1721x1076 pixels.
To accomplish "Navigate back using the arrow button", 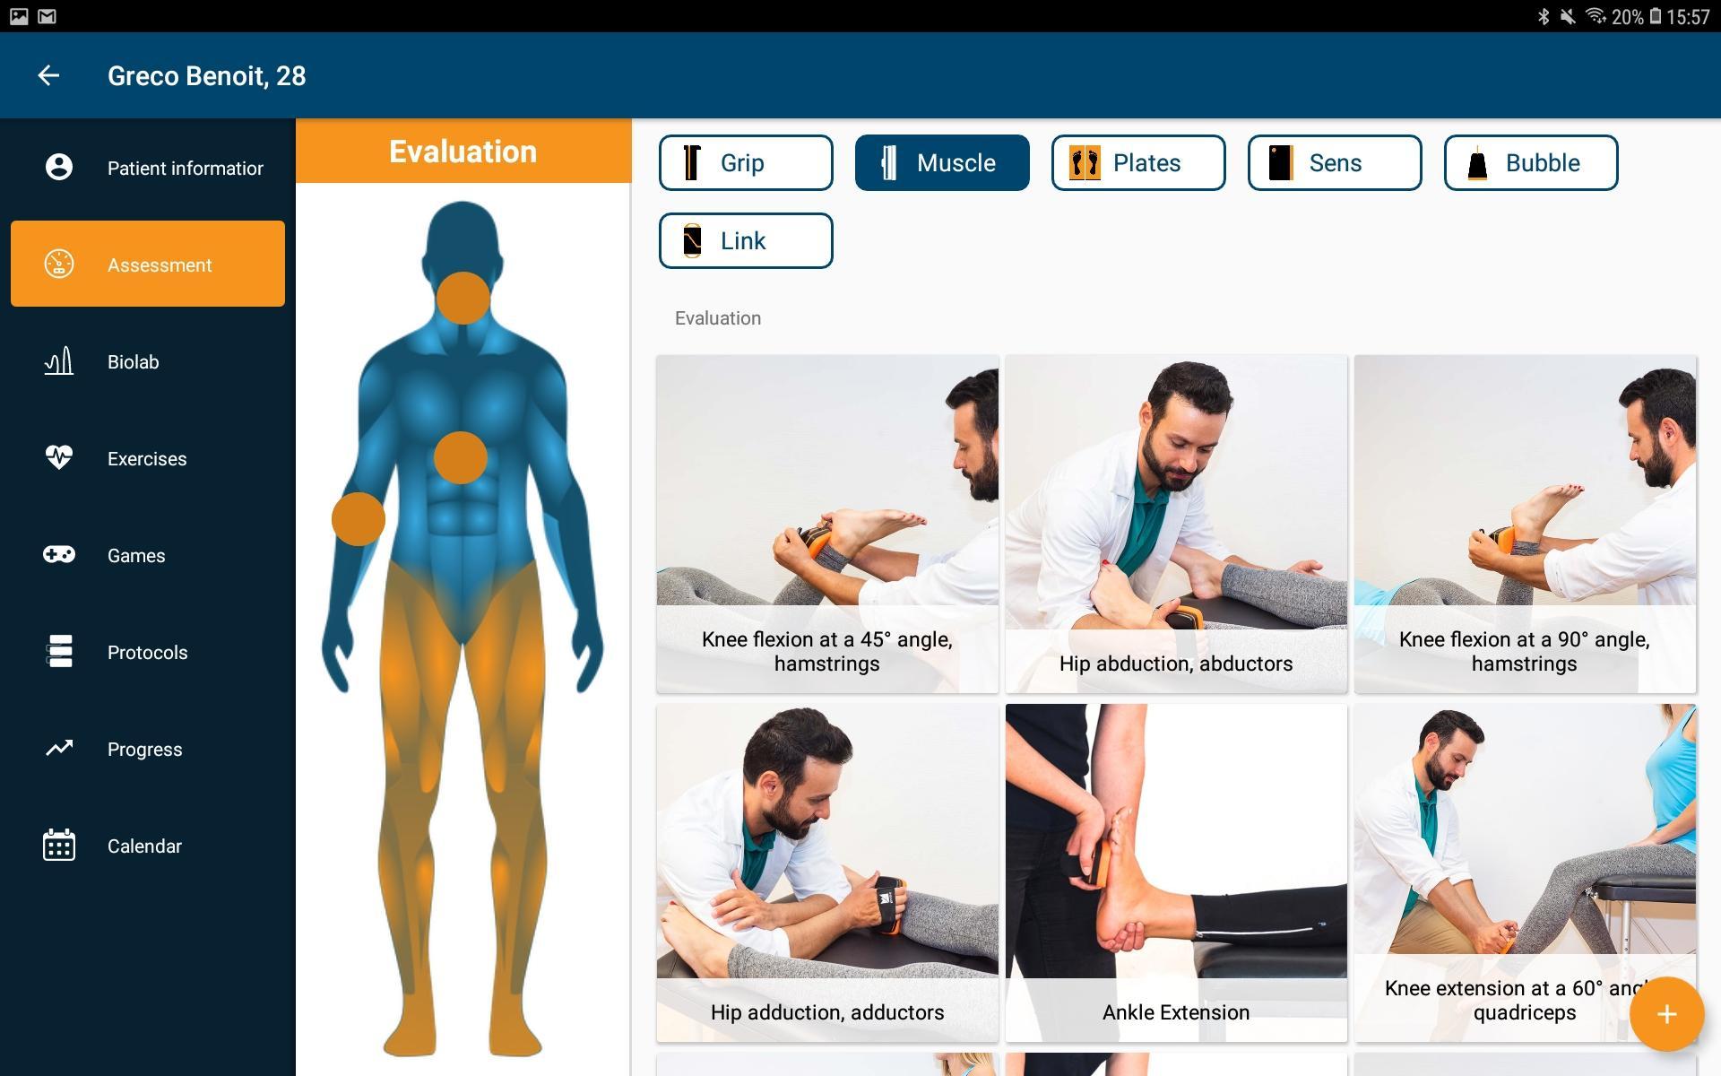I will [x=46, y=75].
